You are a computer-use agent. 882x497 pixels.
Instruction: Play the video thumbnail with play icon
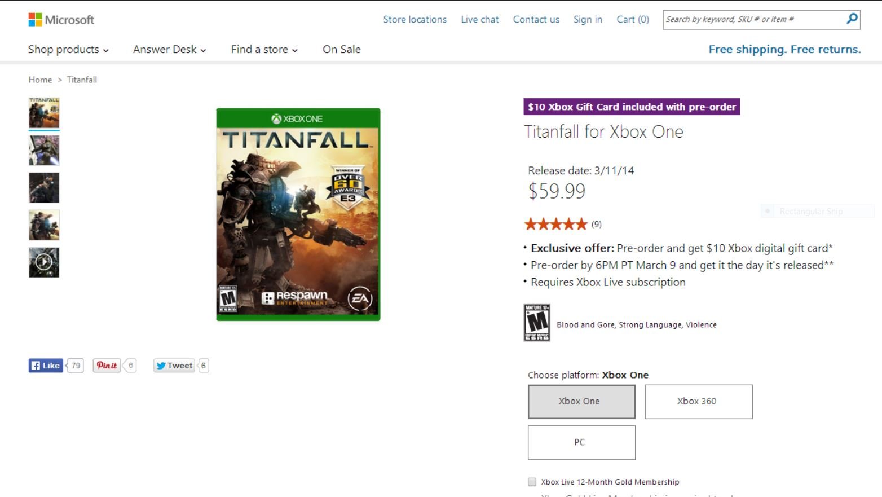coord(44,262)
